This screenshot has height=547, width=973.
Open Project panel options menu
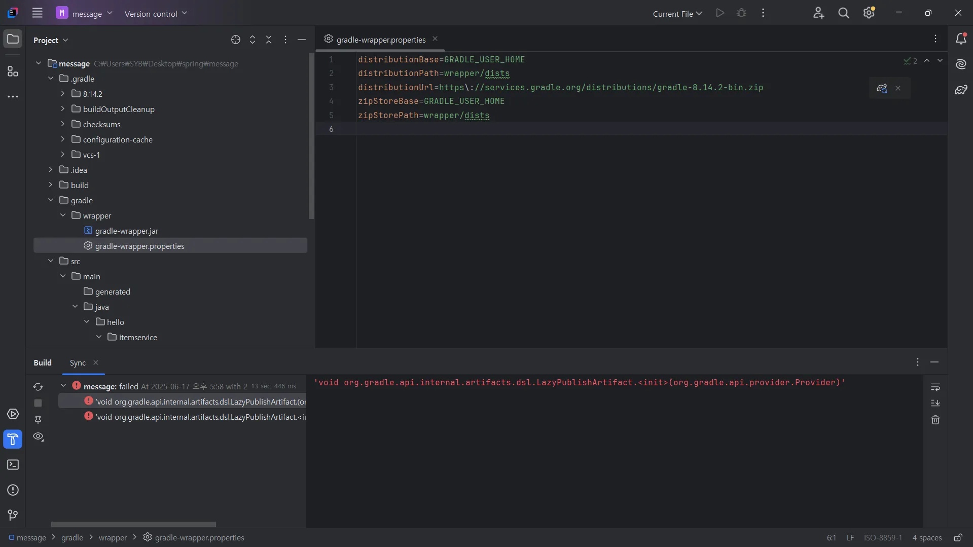(x=285, y=40)
